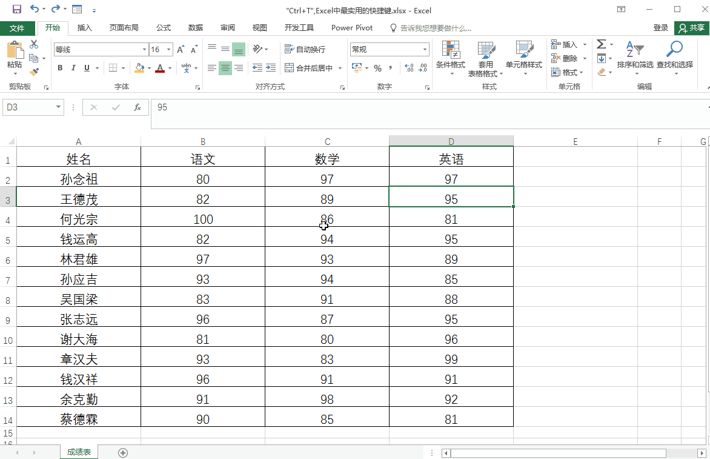Click the formula bar showing 95
Image resolution: width=710 pixels, height=459 pixels.
[x=430, y=114]
